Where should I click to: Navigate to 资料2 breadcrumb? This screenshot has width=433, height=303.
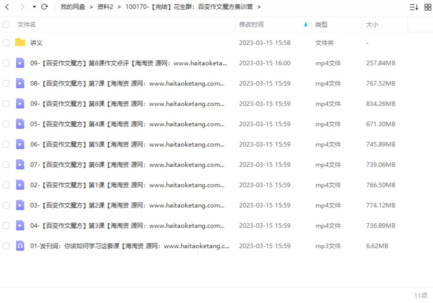tap(105, 7)
